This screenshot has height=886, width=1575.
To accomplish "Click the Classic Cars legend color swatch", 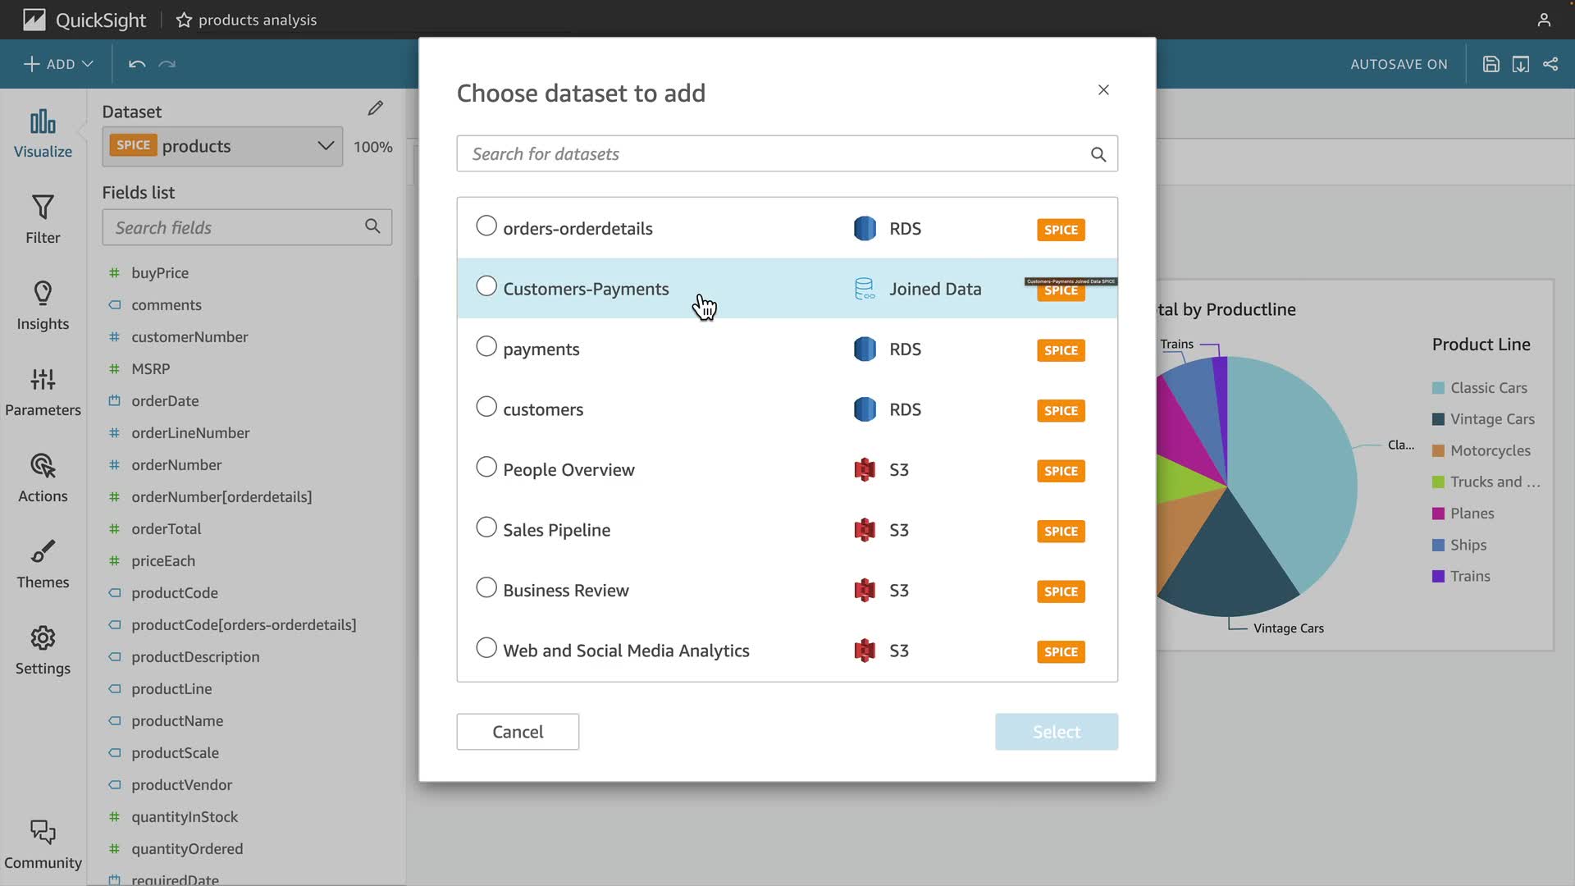I will [1438, 388].
